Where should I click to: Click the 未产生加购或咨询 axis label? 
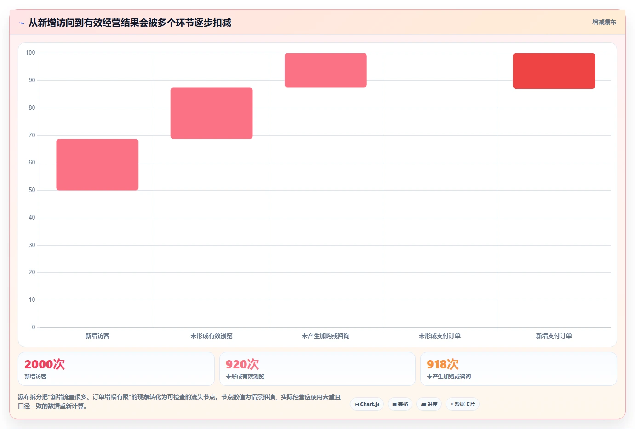pyautogui.click(x=326, y=336)
